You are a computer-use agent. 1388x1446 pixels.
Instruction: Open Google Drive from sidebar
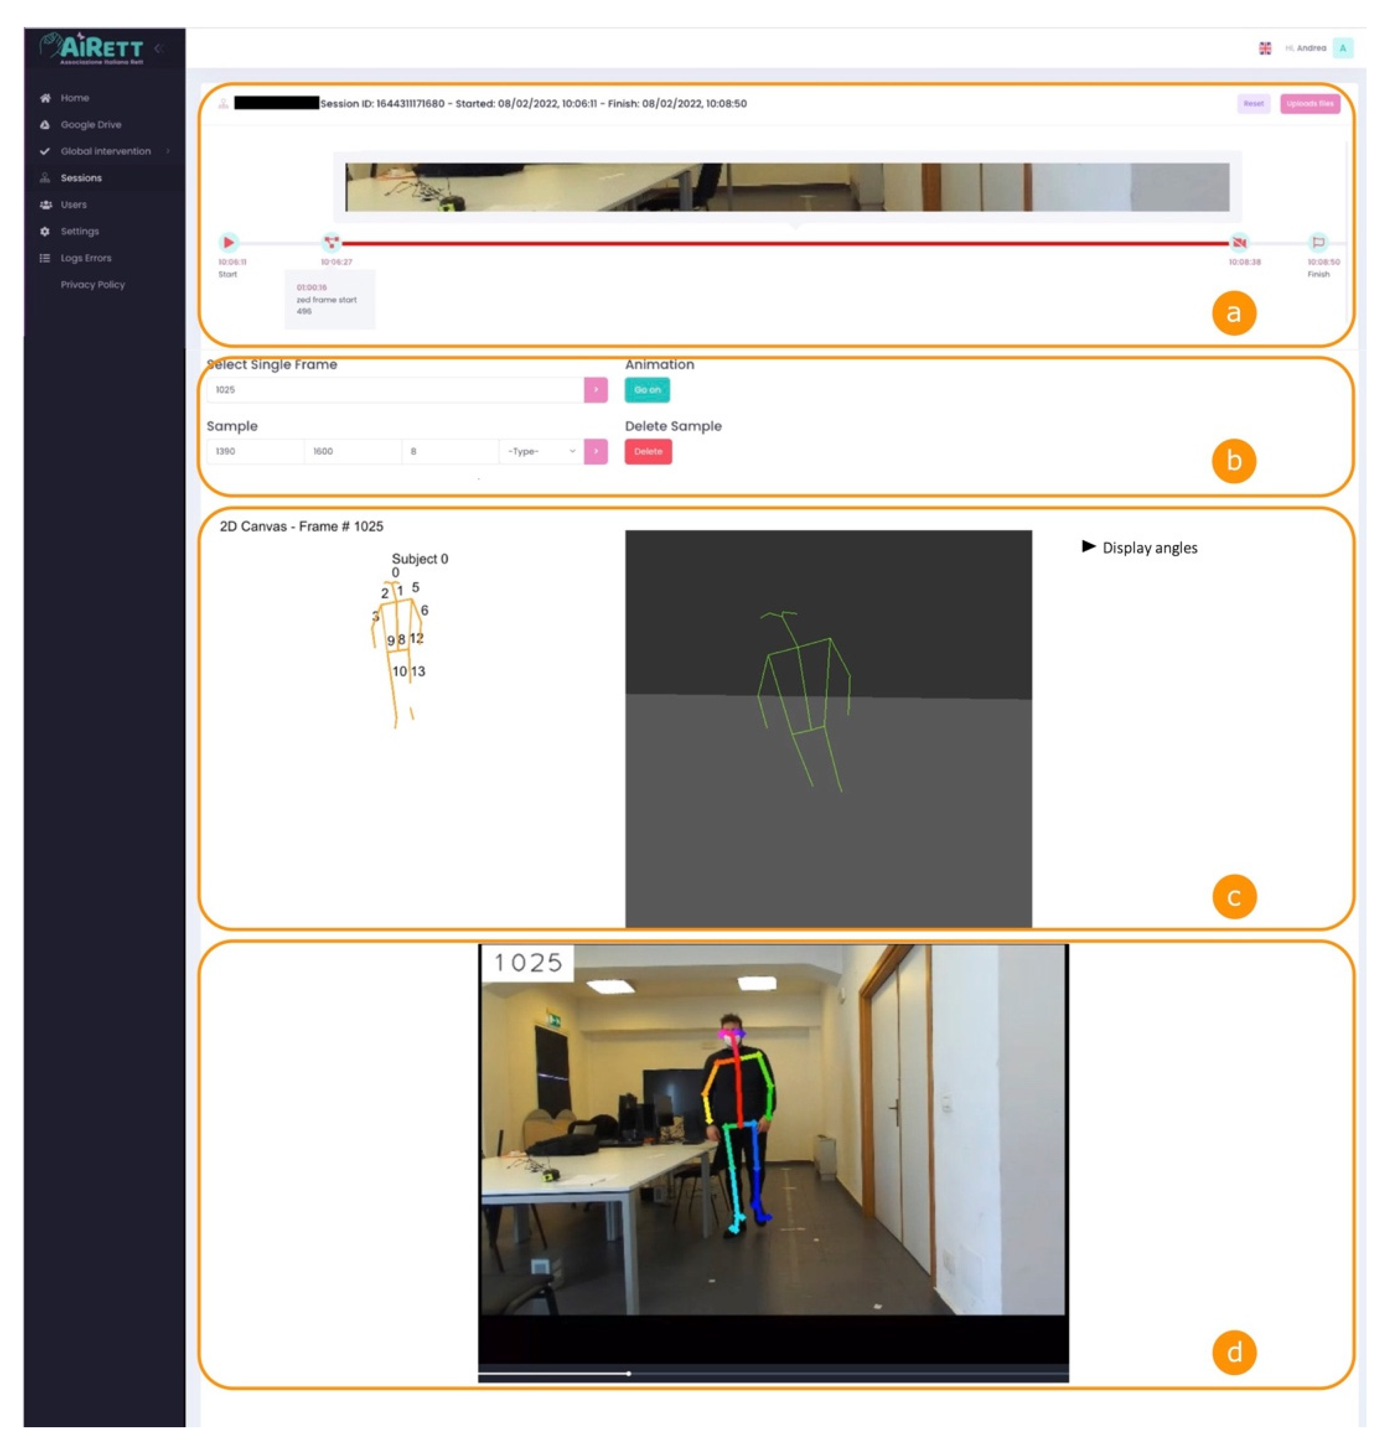coord(90,125)
